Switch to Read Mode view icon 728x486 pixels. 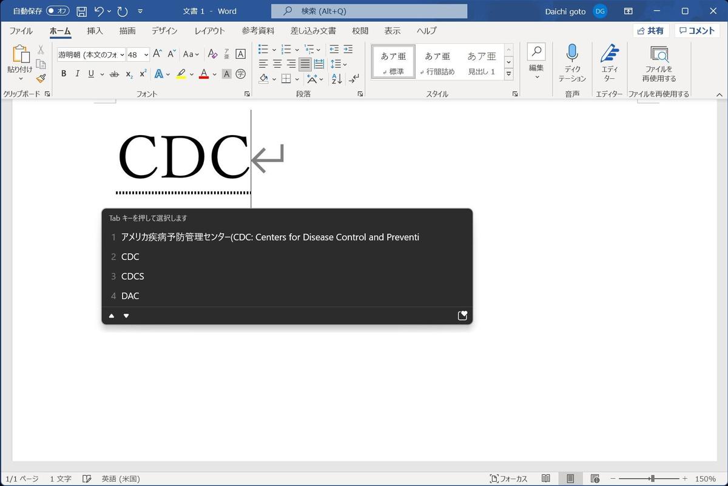pyautogui.click(x=546, y=479)
